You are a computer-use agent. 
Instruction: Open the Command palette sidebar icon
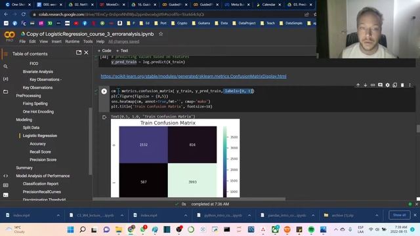pyautogui.click(x=5, y=185)
